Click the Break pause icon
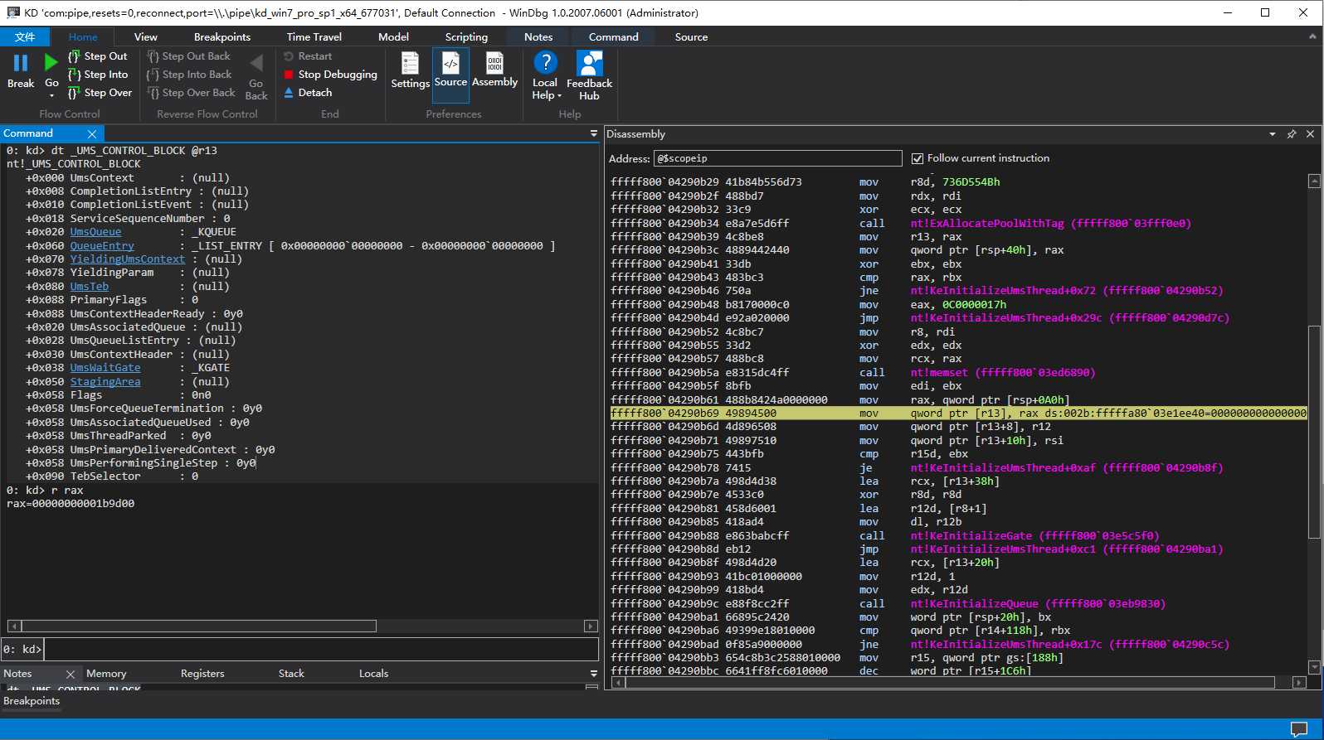This screenshot has width=1324, height=740. (x=21, y=63)
